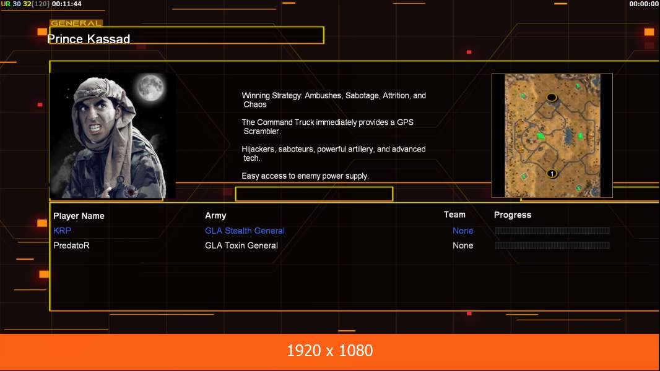
Task: Click the empty yellow box below description
Action: (x=314, y=194)
